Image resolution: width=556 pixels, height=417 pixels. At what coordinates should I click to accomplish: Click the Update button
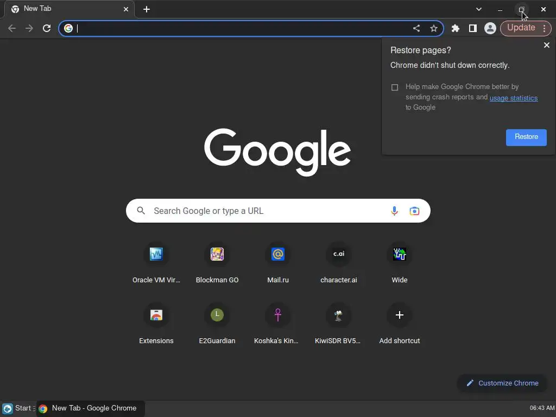click(x=521, y=28)
